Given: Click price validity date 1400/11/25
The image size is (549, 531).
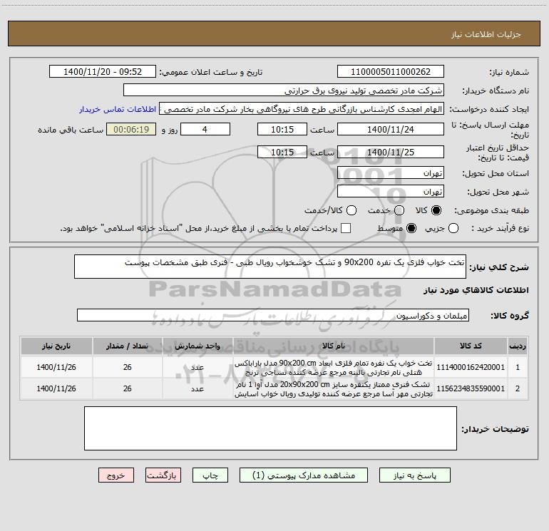Looking at the screenshot, I should (391, 152).
